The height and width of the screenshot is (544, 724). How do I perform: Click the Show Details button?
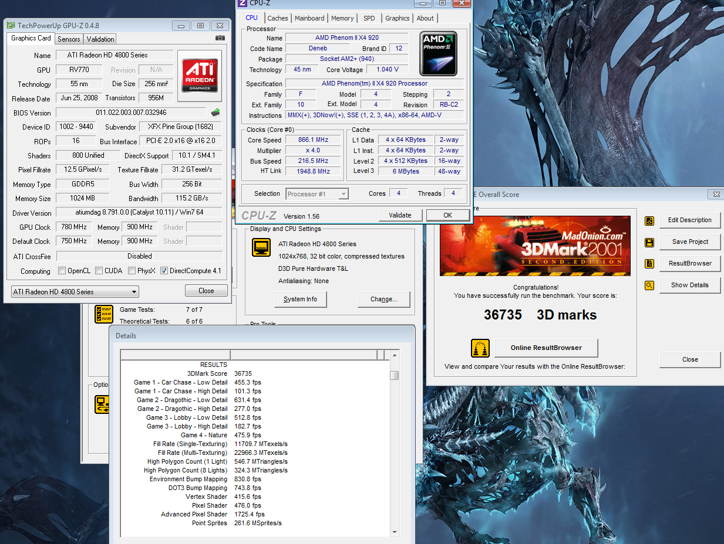coord(690,285)
